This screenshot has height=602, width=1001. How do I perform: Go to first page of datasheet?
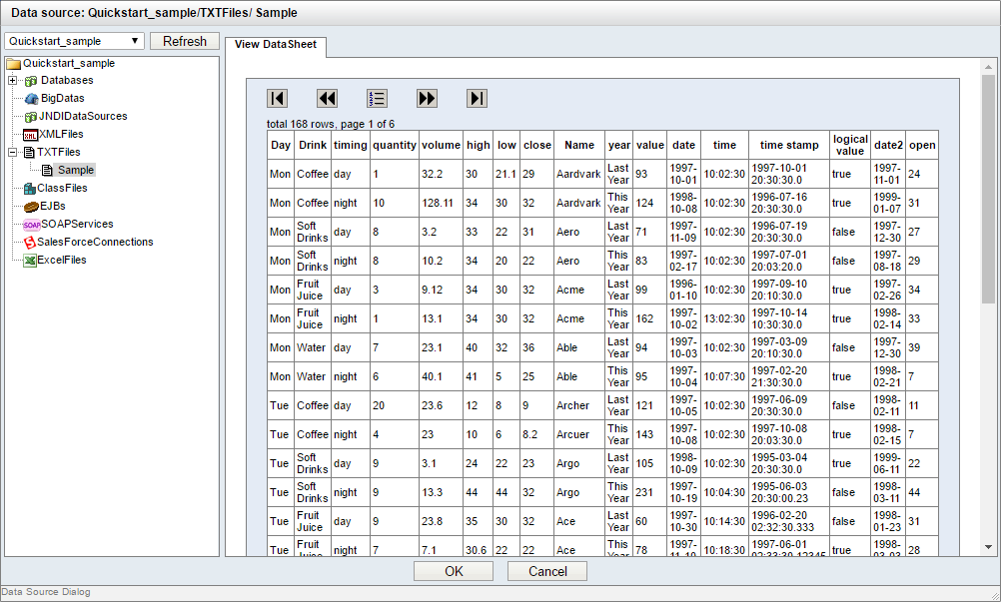277,98
